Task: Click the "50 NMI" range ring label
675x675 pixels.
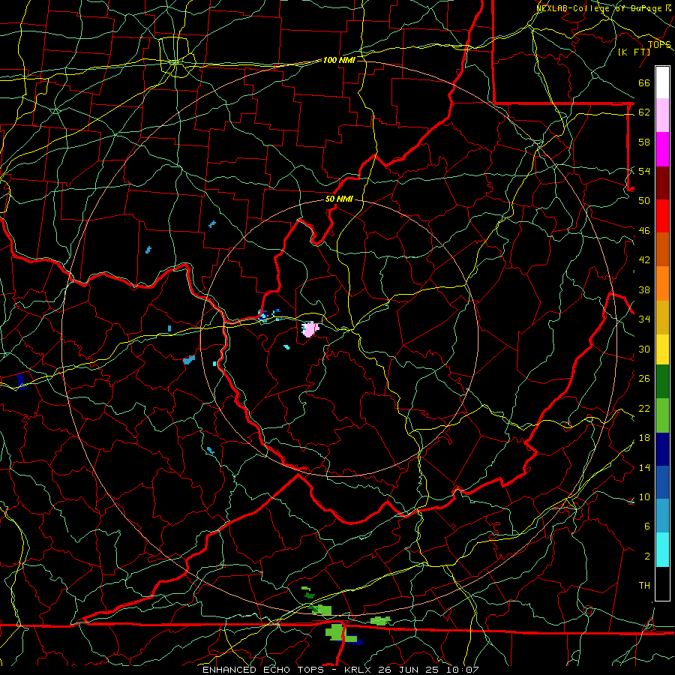Action: tap(339, 199)
